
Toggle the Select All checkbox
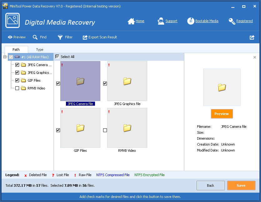57,57
